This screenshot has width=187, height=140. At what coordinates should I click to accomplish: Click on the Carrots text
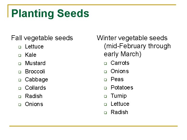120,63
